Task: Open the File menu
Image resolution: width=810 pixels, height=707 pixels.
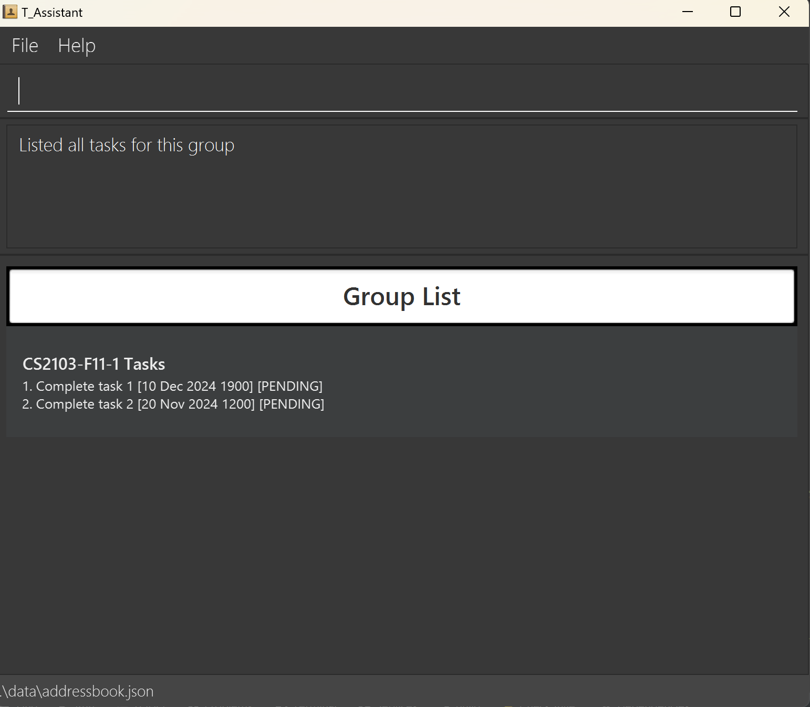Action: (x=25, y=46)
